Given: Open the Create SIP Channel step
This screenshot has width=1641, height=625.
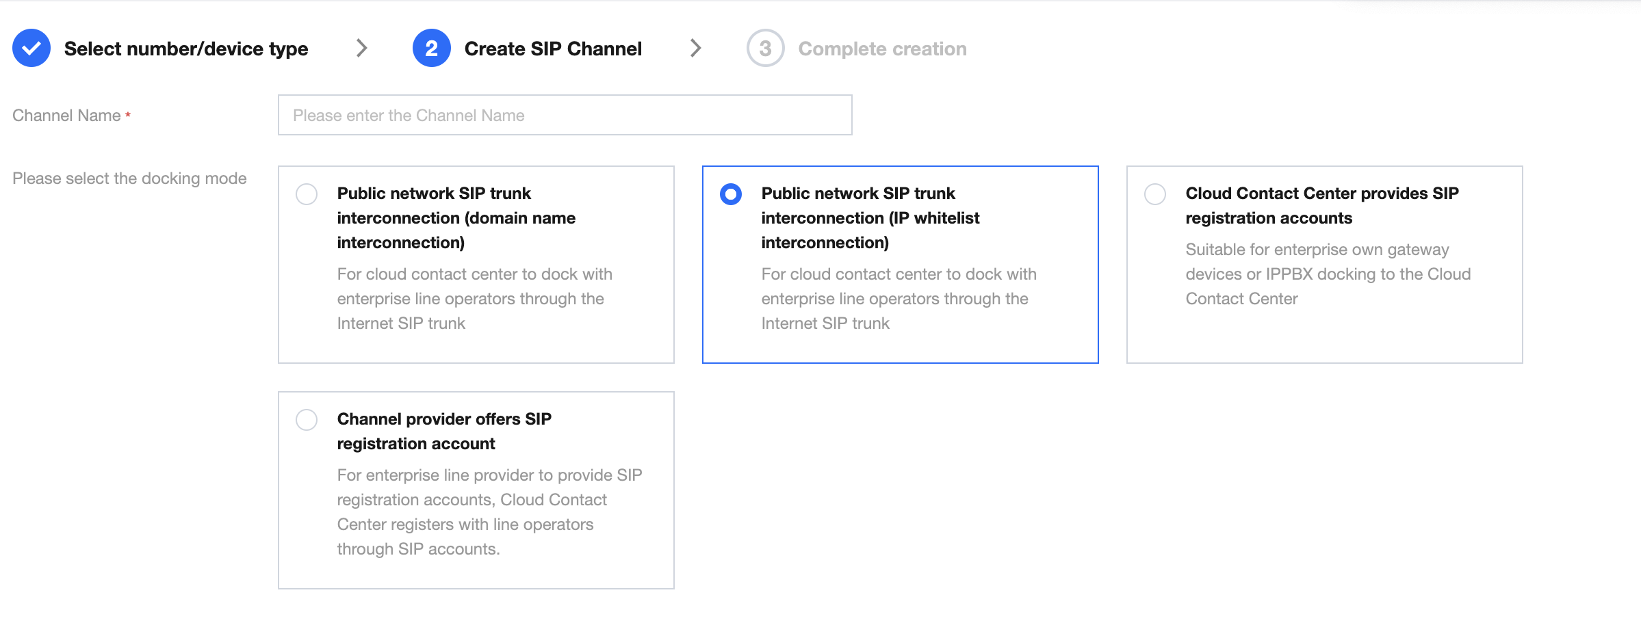Looking at the screenshot, I should tap(553, 49).
